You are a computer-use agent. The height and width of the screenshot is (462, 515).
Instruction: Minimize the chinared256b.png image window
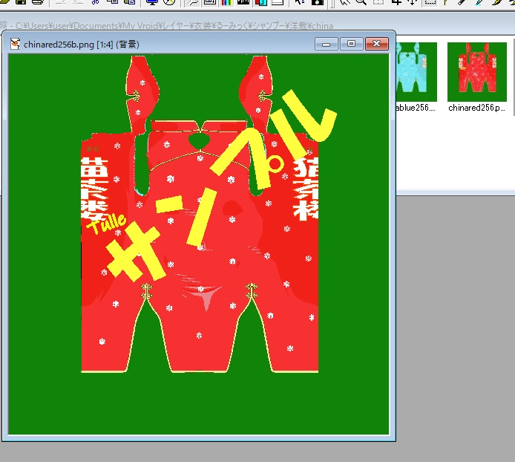[327, 44]
